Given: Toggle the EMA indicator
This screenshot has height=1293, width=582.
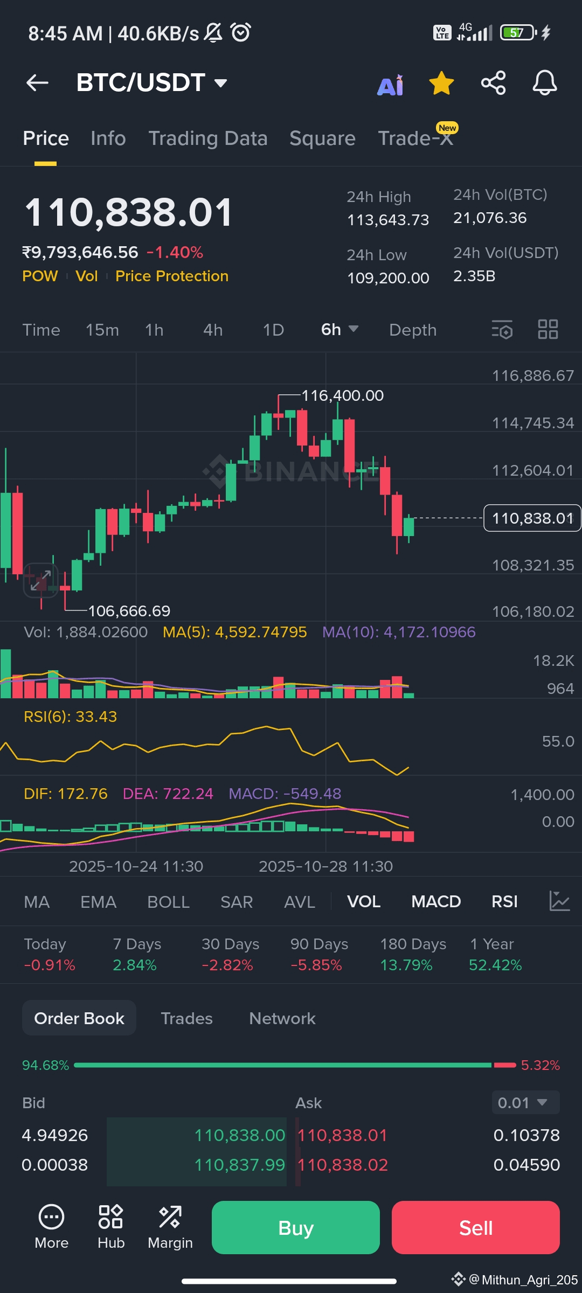Looking at the screenshot, I should click(x=98, y=901).
